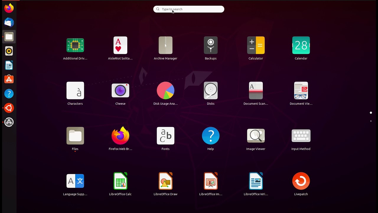Open the Calculator app
The width and height of the screenshot is (378, 213).
(256, 46)
